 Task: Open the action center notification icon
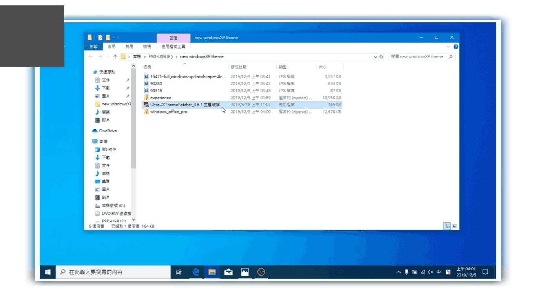click(x=485, y=272)
